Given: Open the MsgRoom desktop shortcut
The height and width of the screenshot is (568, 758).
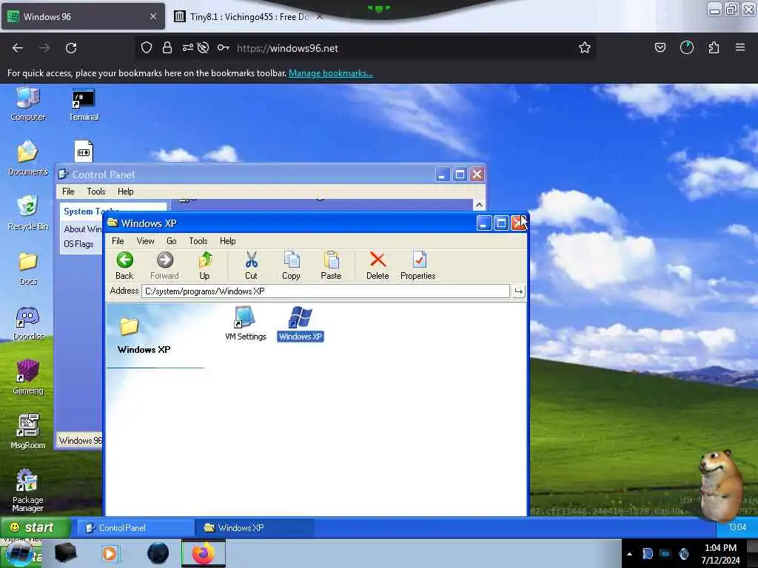Looking at the screenshot, I should (x=28, y=432).
